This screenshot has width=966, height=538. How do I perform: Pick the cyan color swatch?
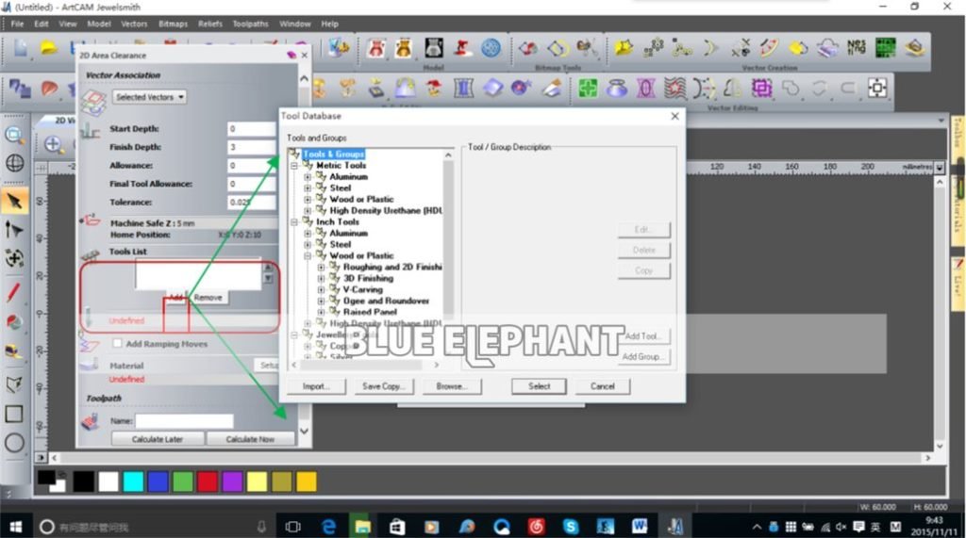(x=133, y=481)
